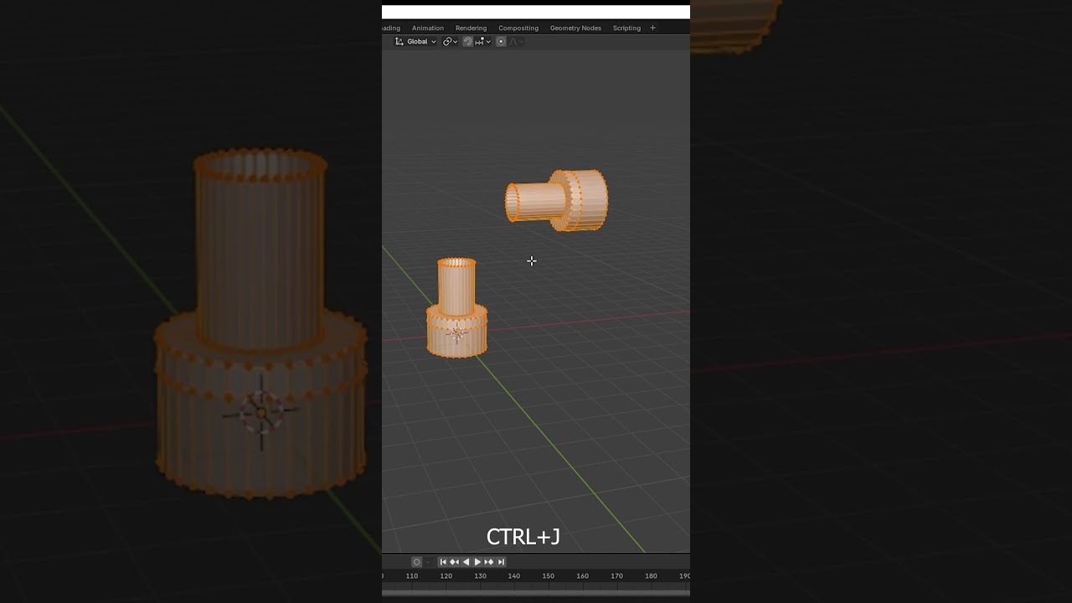Click frame 180 on the timeline ruler
The height and width of the screenshot is (603, 1072).
click(651, 576)
